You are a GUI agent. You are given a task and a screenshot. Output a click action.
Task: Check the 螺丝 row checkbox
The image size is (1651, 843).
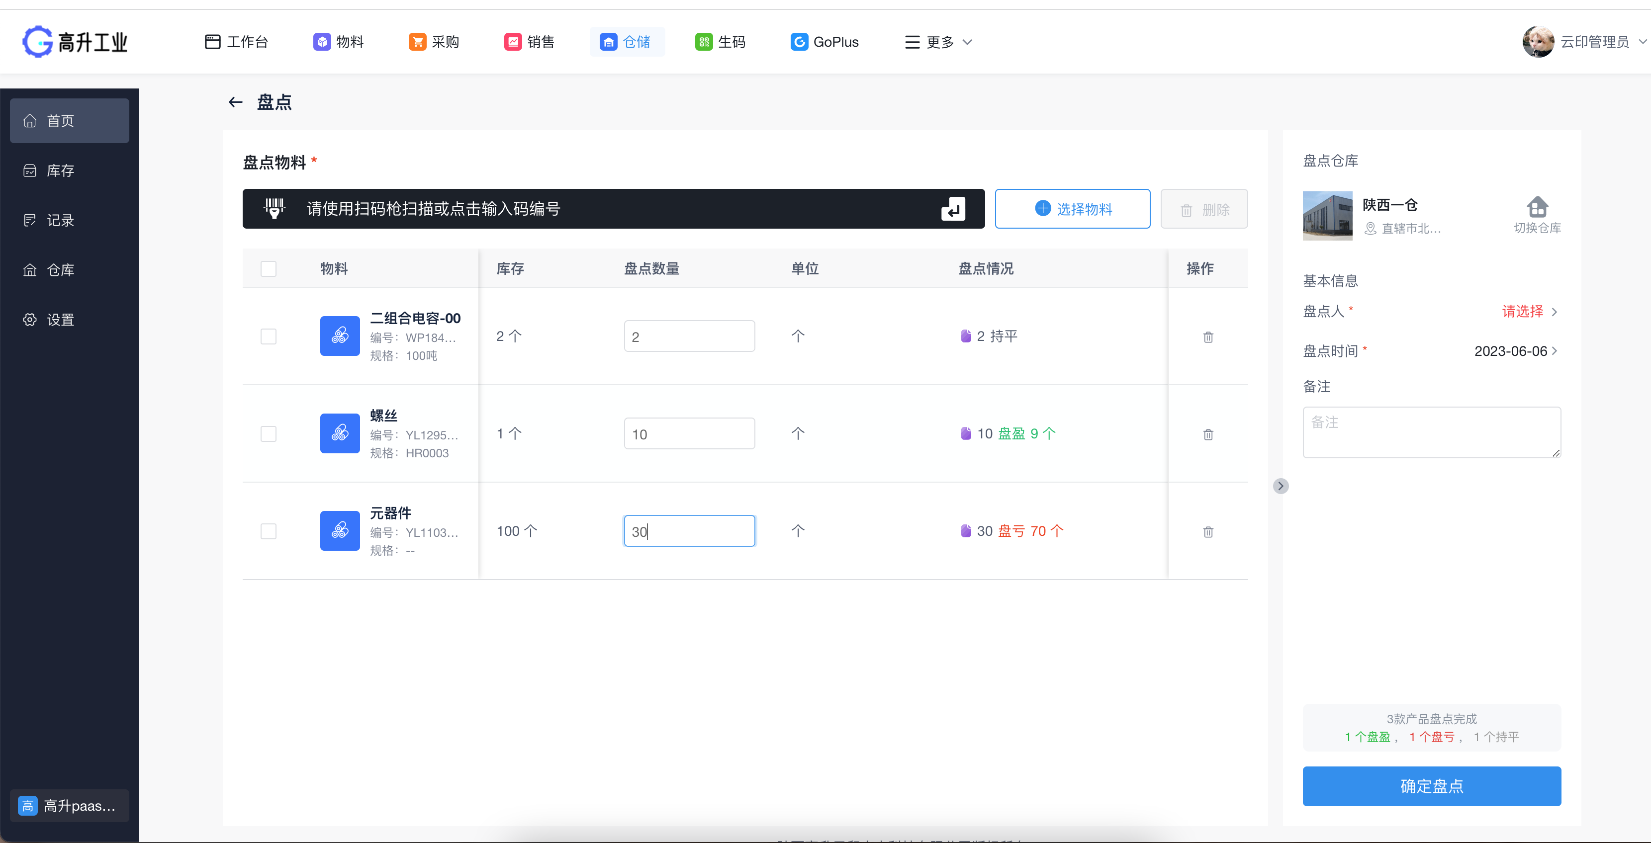269,433
